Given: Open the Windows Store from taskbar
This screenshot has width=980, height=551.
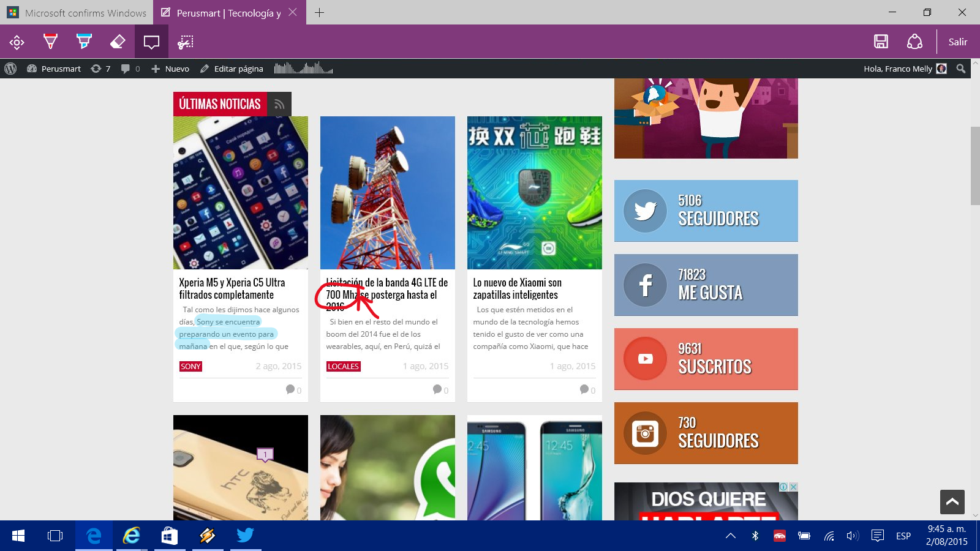Looking at the screenshot, I should pyautogui.click(x=170, y=536).
